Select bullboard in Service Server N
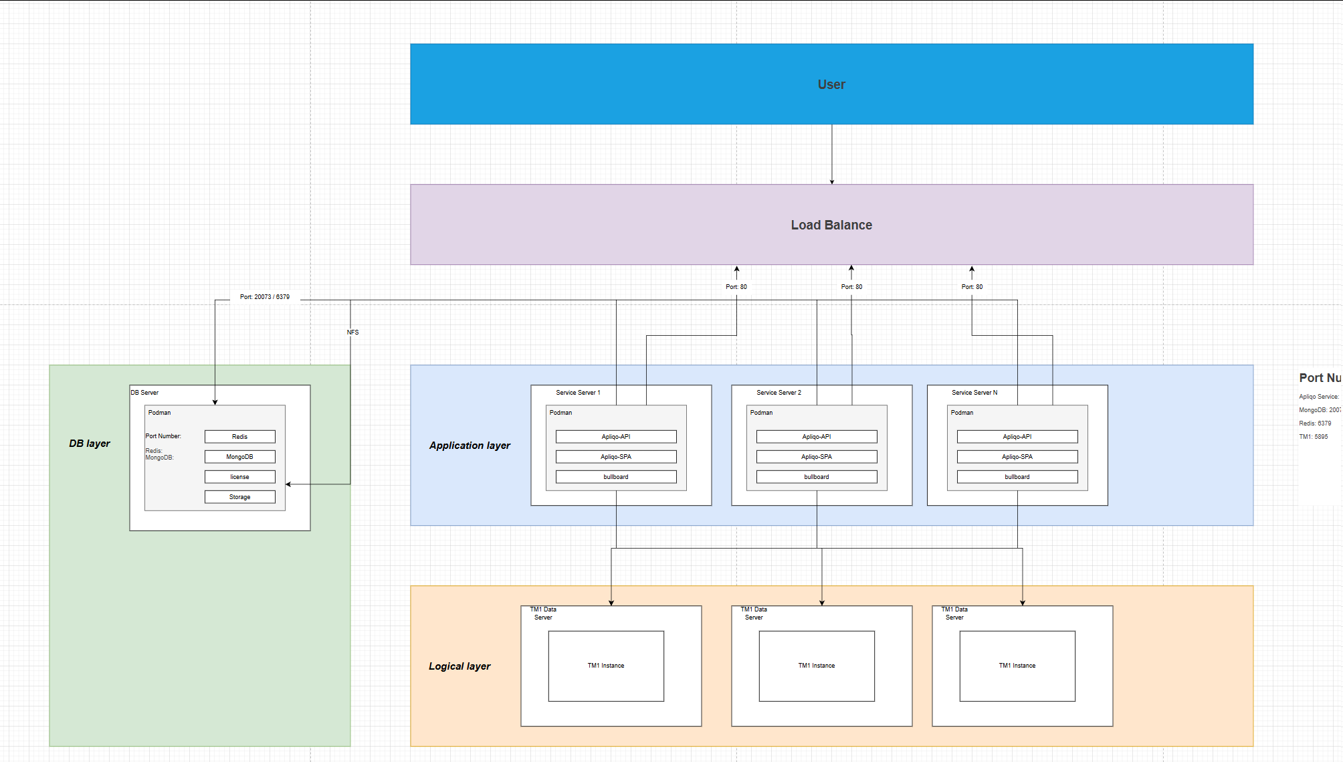Viewport: 1343px width, 762px height. pyautogui.click(x=1017, y=477)
